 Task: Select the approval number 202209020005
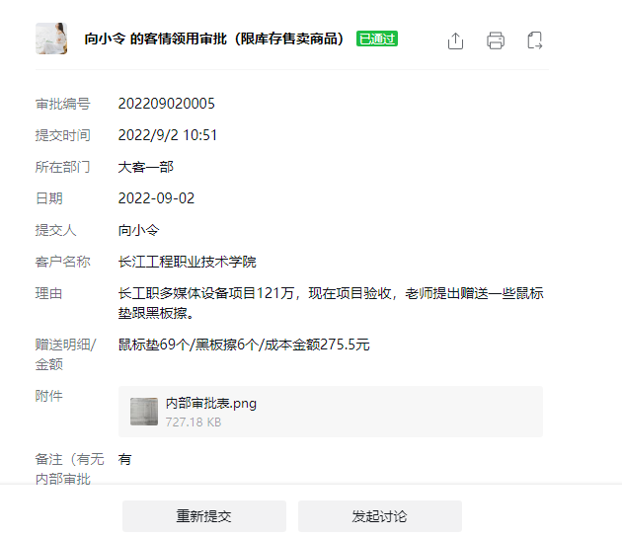(x=166, y=104)
